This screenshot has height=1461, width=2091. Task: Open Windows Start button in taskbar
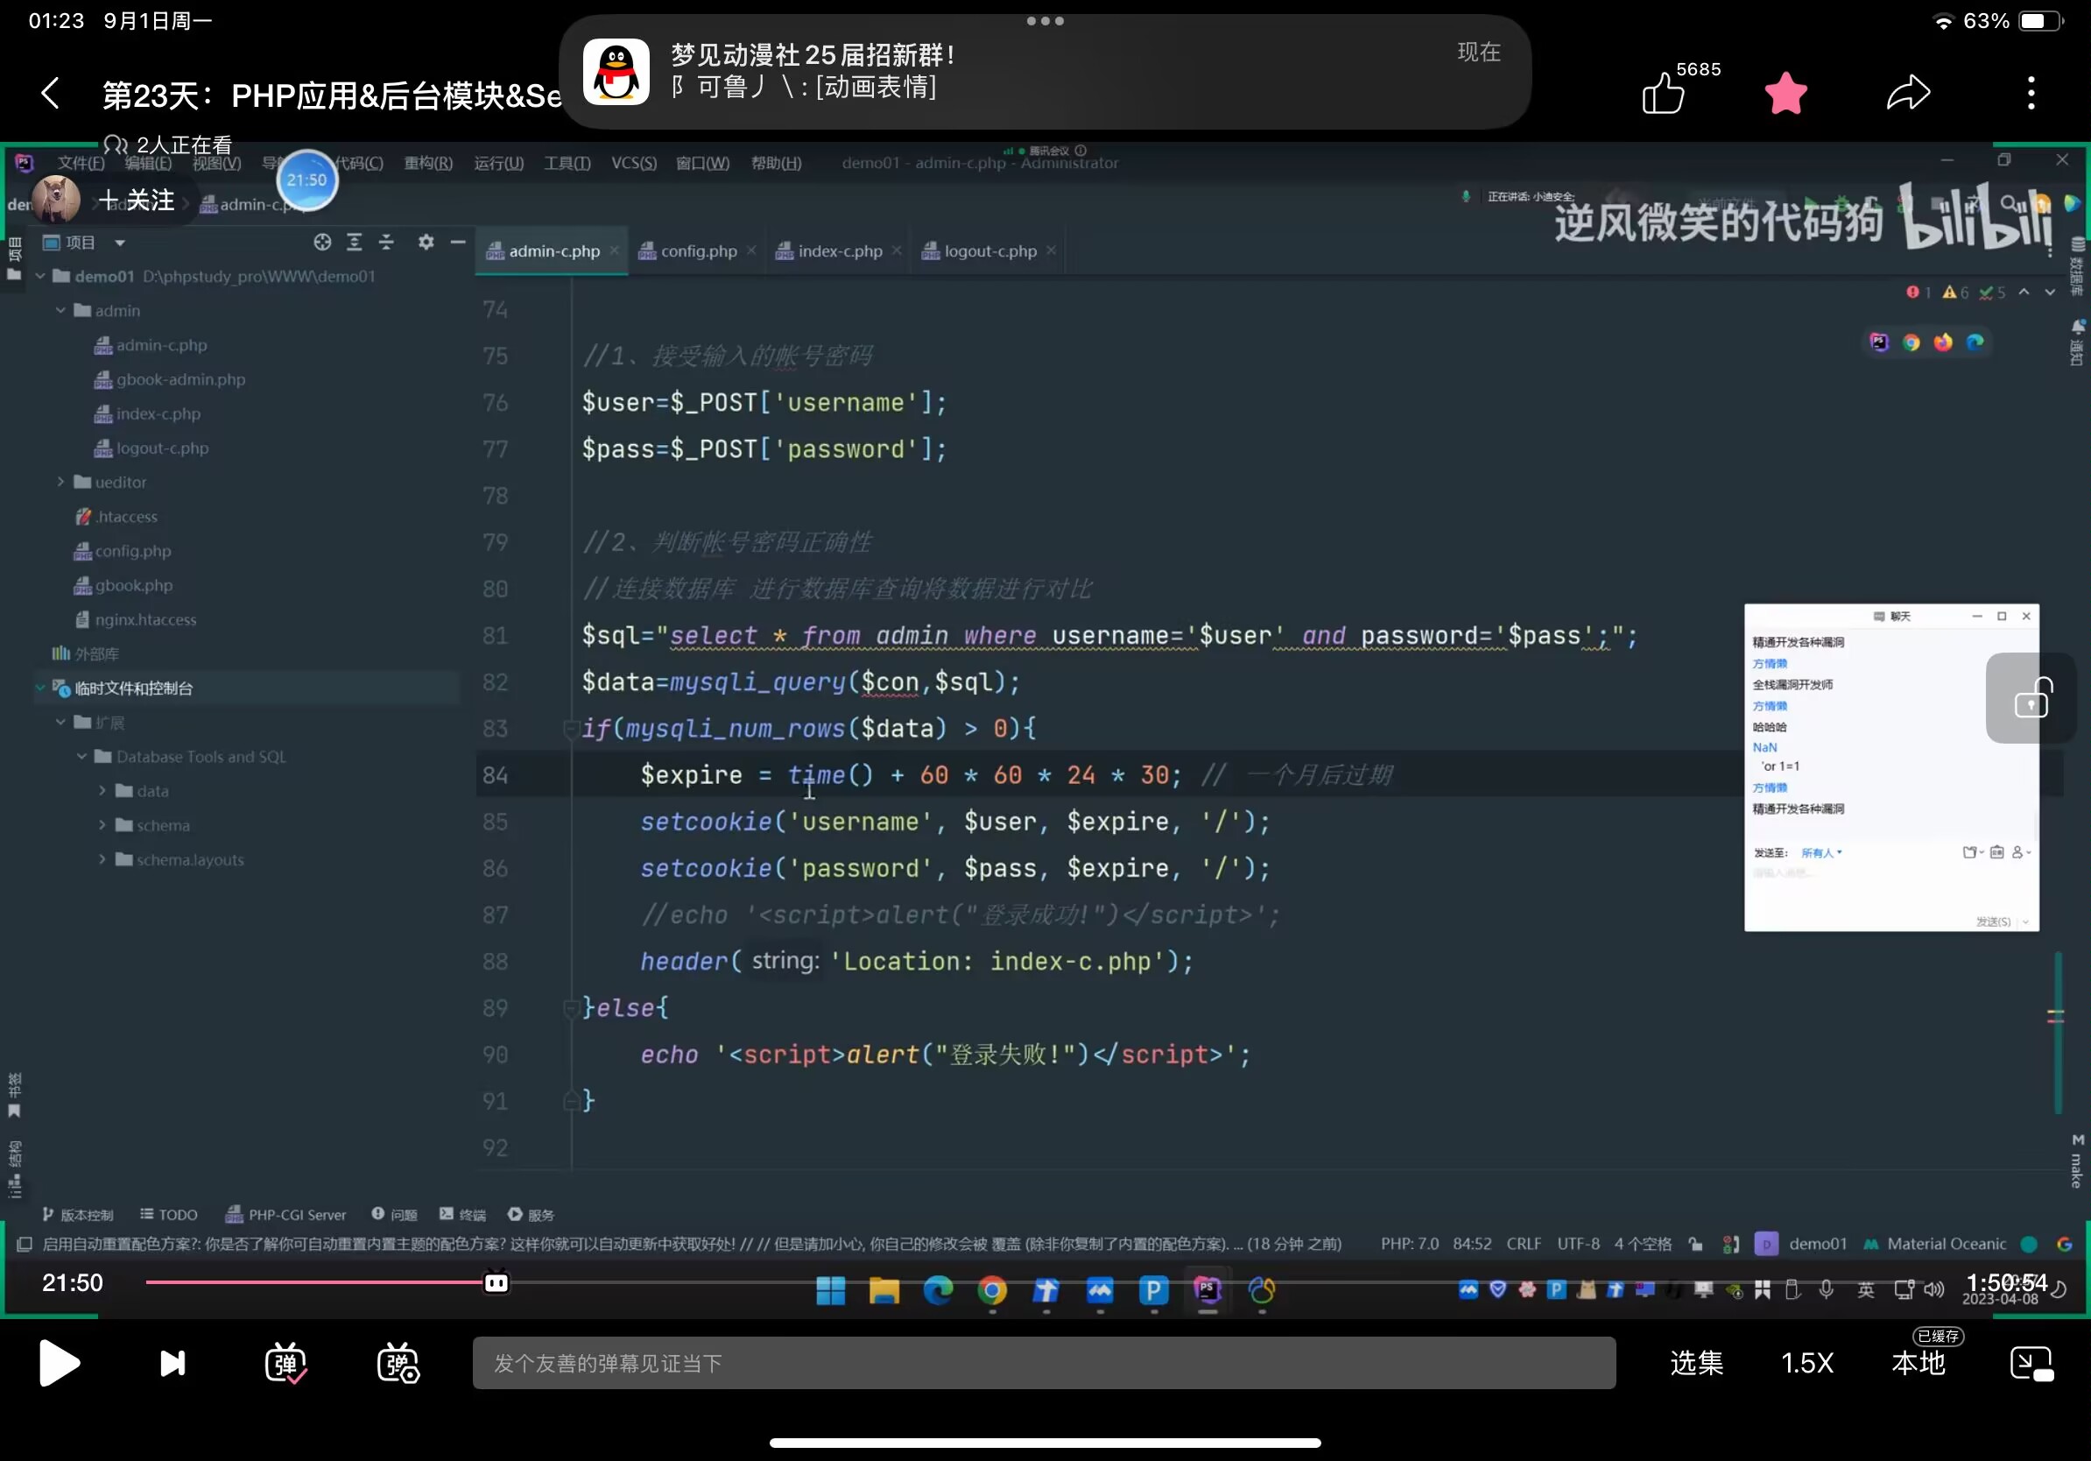click(x=831, y=1289)
